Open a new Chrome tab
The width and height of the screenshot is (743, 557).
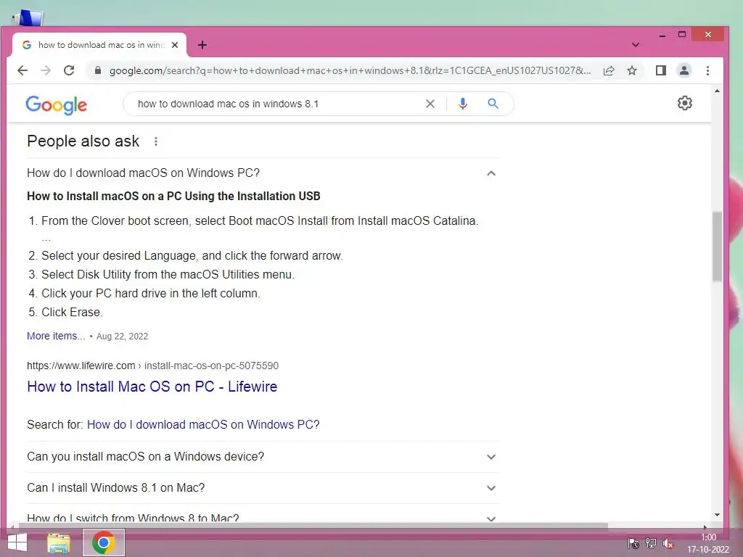[202, 45]
